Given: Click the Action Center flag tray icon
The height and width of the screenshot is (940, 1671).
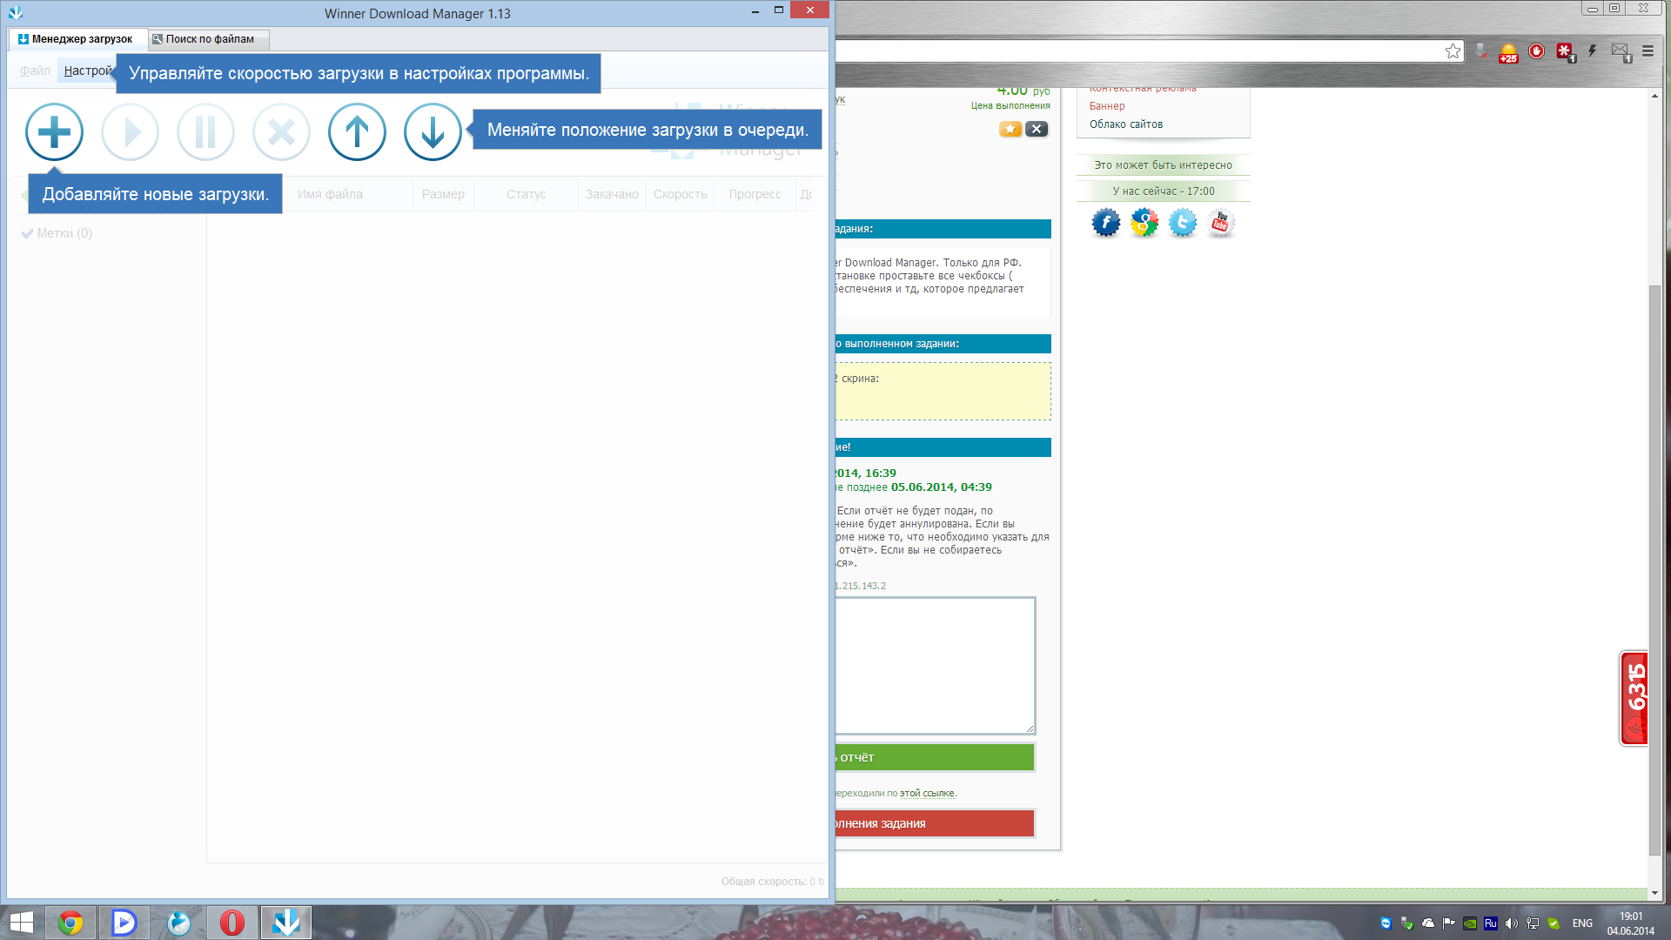Looking at the screenshot, I should pos(1449,923).
